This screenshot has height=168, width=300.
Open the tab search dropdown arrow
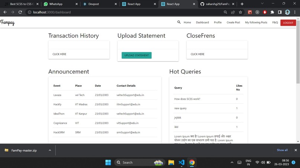click(x=262, y=4)
